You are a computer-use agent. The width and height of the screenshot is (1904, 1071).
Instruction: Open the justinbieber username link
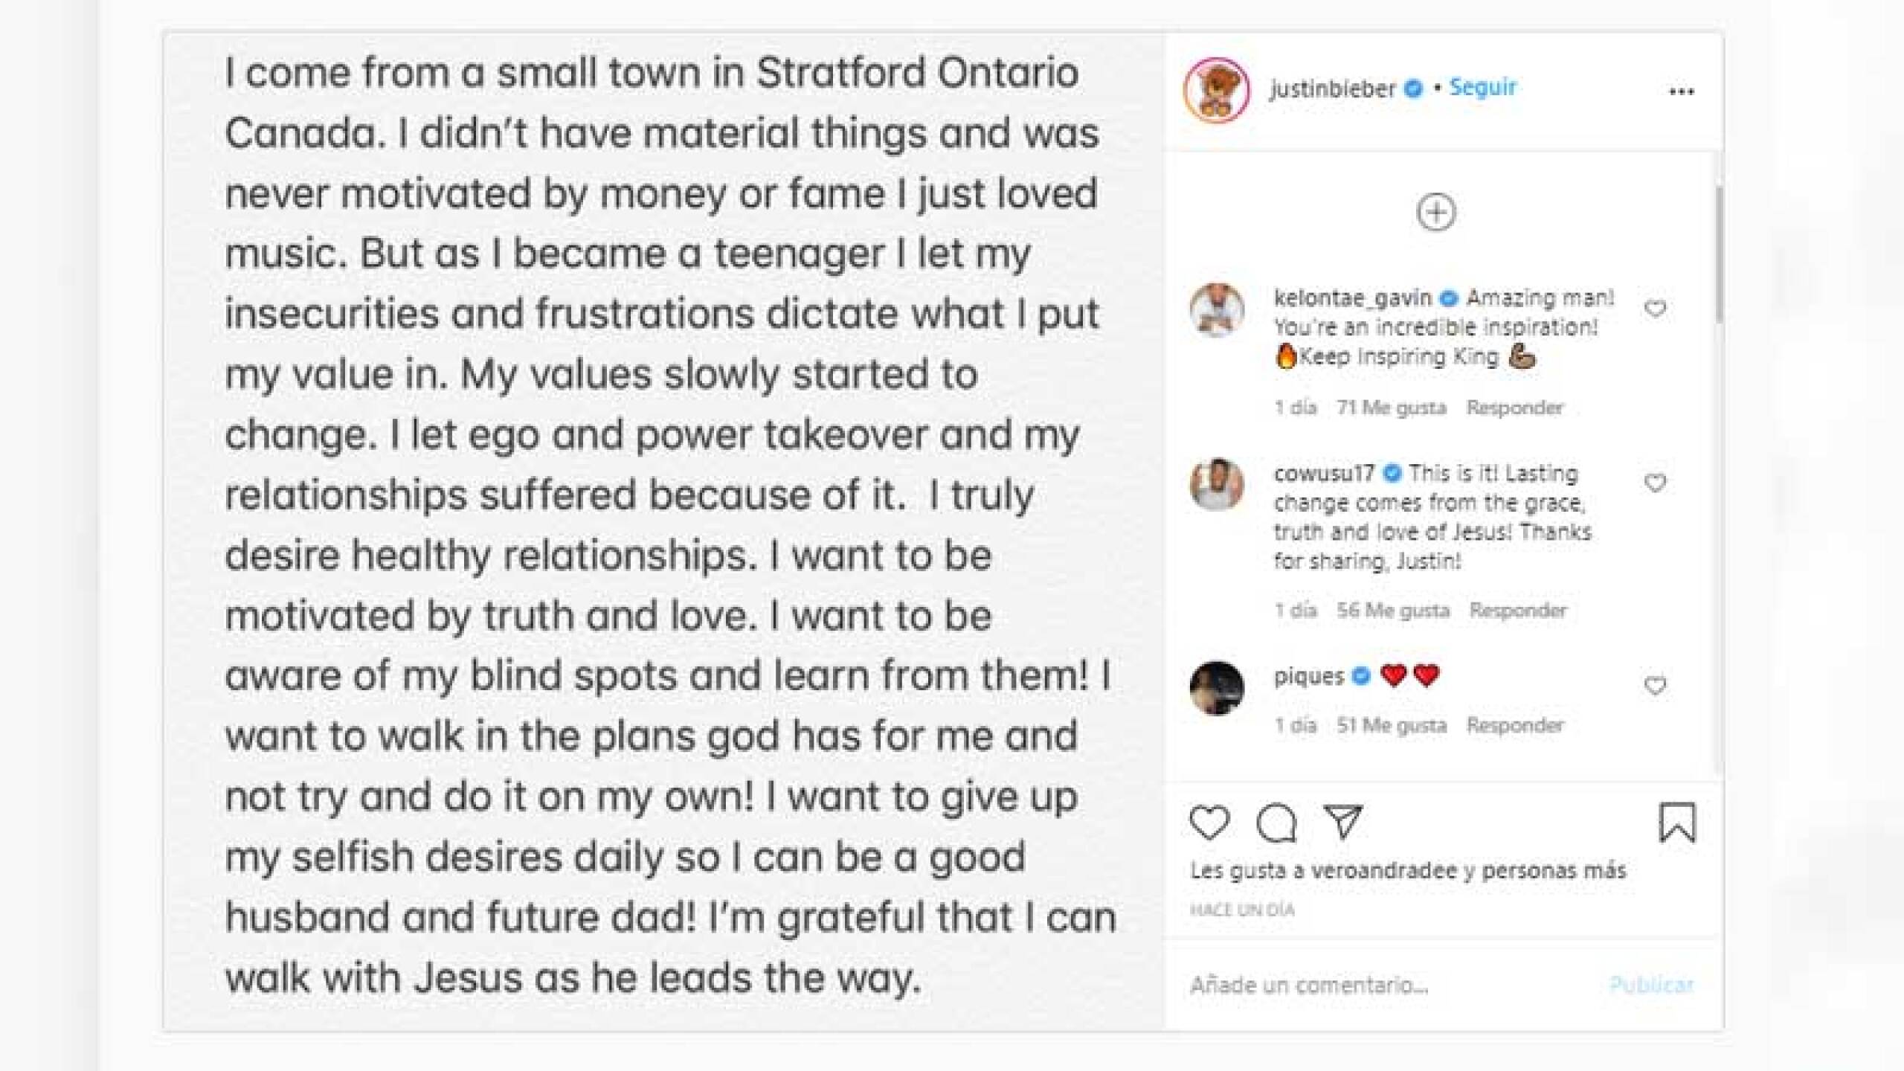click(x=1332, y=89)
